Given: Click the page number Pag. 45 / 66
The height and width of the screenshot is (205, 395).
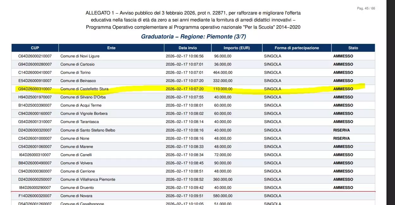Looking at the screenshot, I should (366, 9).
